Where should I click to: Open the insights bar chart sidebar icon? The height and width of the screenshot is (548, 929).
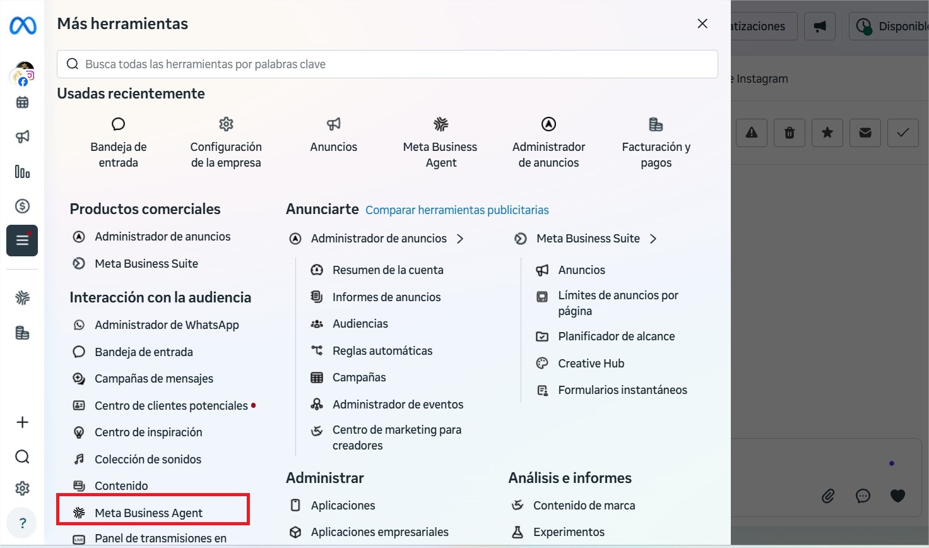[22, 172]
